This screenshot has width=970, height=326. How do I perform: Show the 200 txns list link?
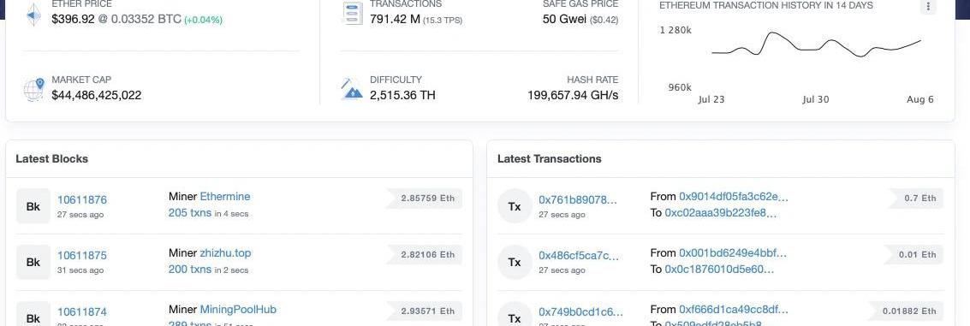(x=190, y=269)
